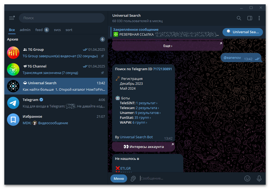Click the MDK video message thumbnail

click(35, 123)
